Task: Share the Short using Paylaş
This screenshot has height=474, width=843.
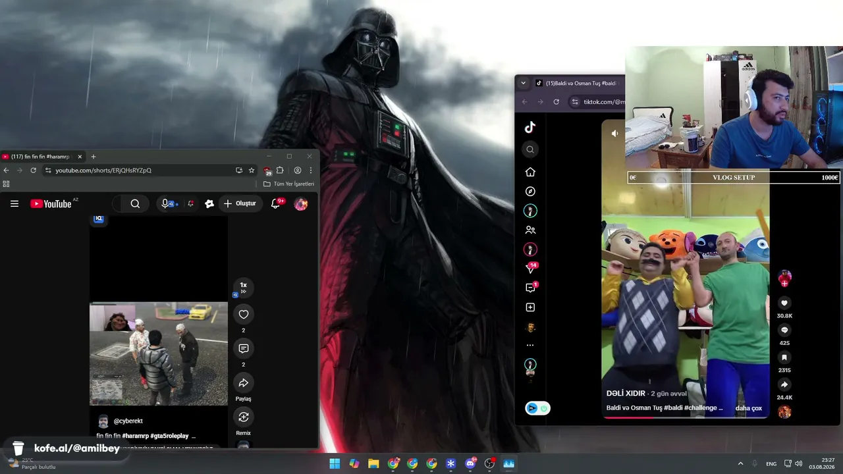Action: (x=244, y=383)
